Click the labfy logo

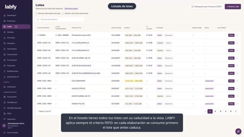(x=11, y=7)
